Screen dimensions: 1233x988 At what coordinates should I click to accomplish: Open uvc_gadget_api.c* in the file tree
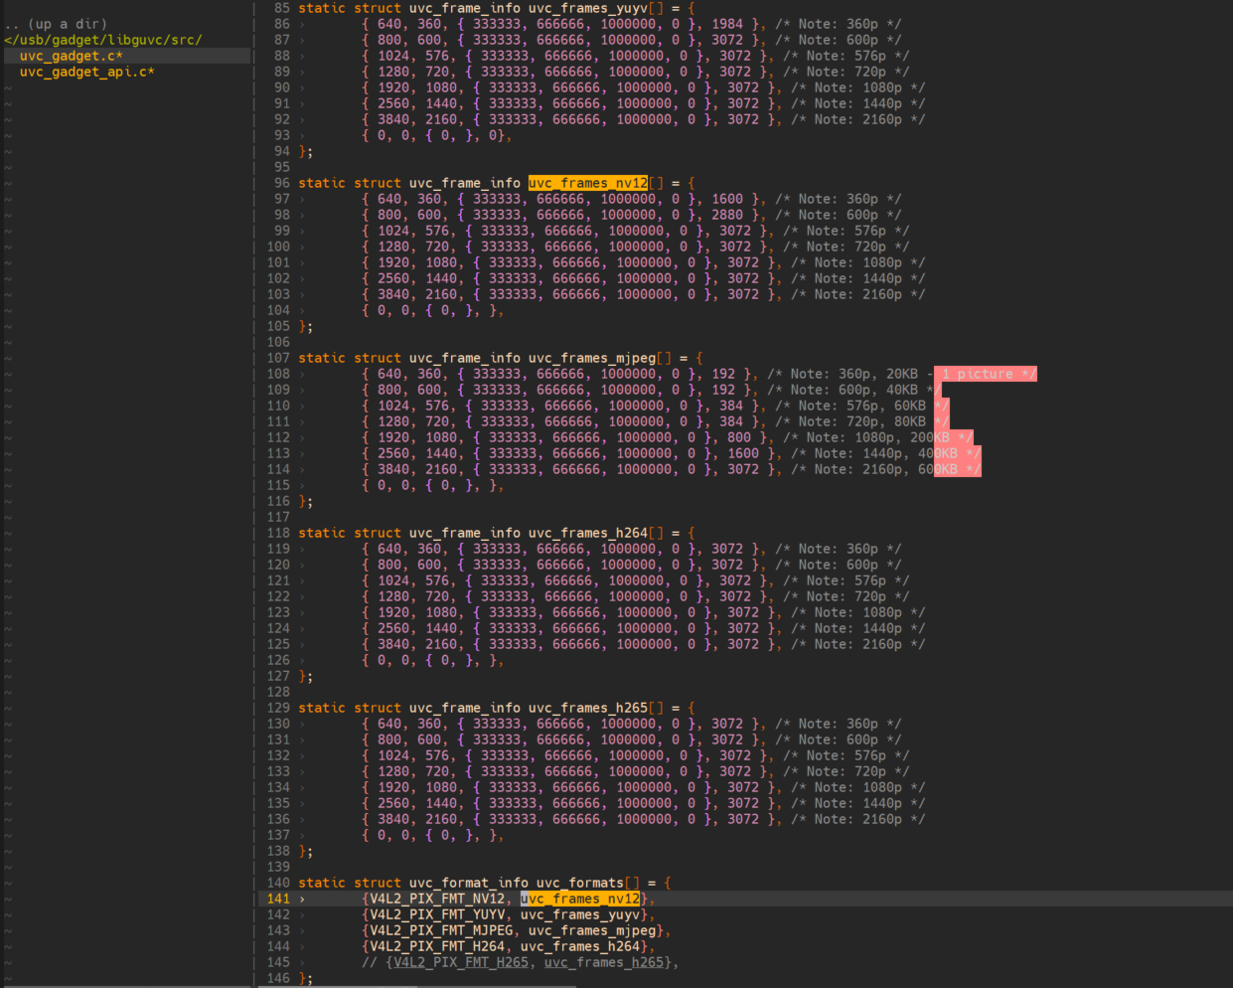87,72
